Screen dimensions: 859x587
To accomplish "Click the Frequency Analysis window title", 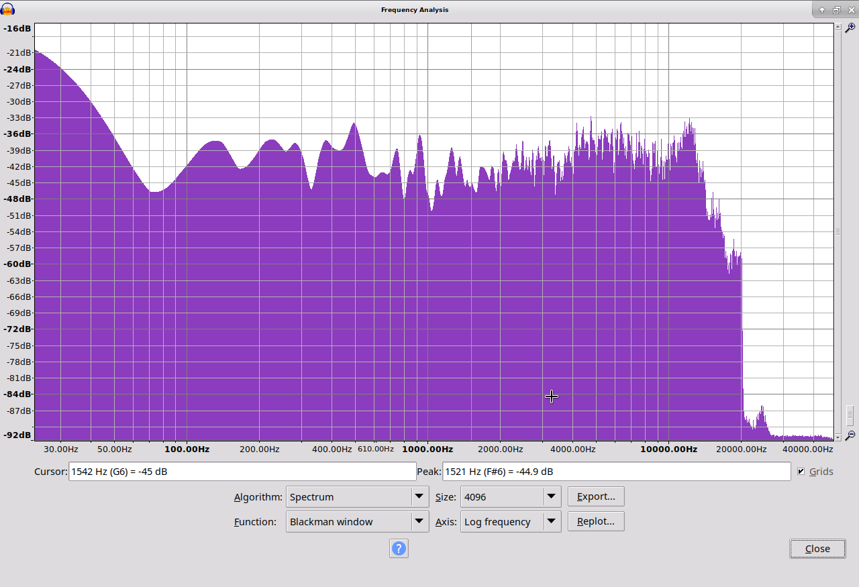I will [x=415, y=9].
